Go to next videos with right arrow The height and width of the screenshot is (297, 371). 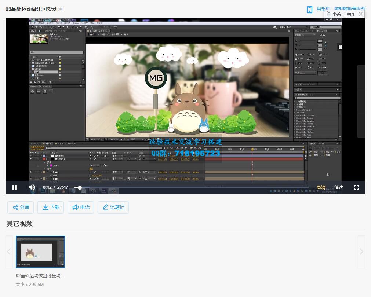tap(361, 252)
